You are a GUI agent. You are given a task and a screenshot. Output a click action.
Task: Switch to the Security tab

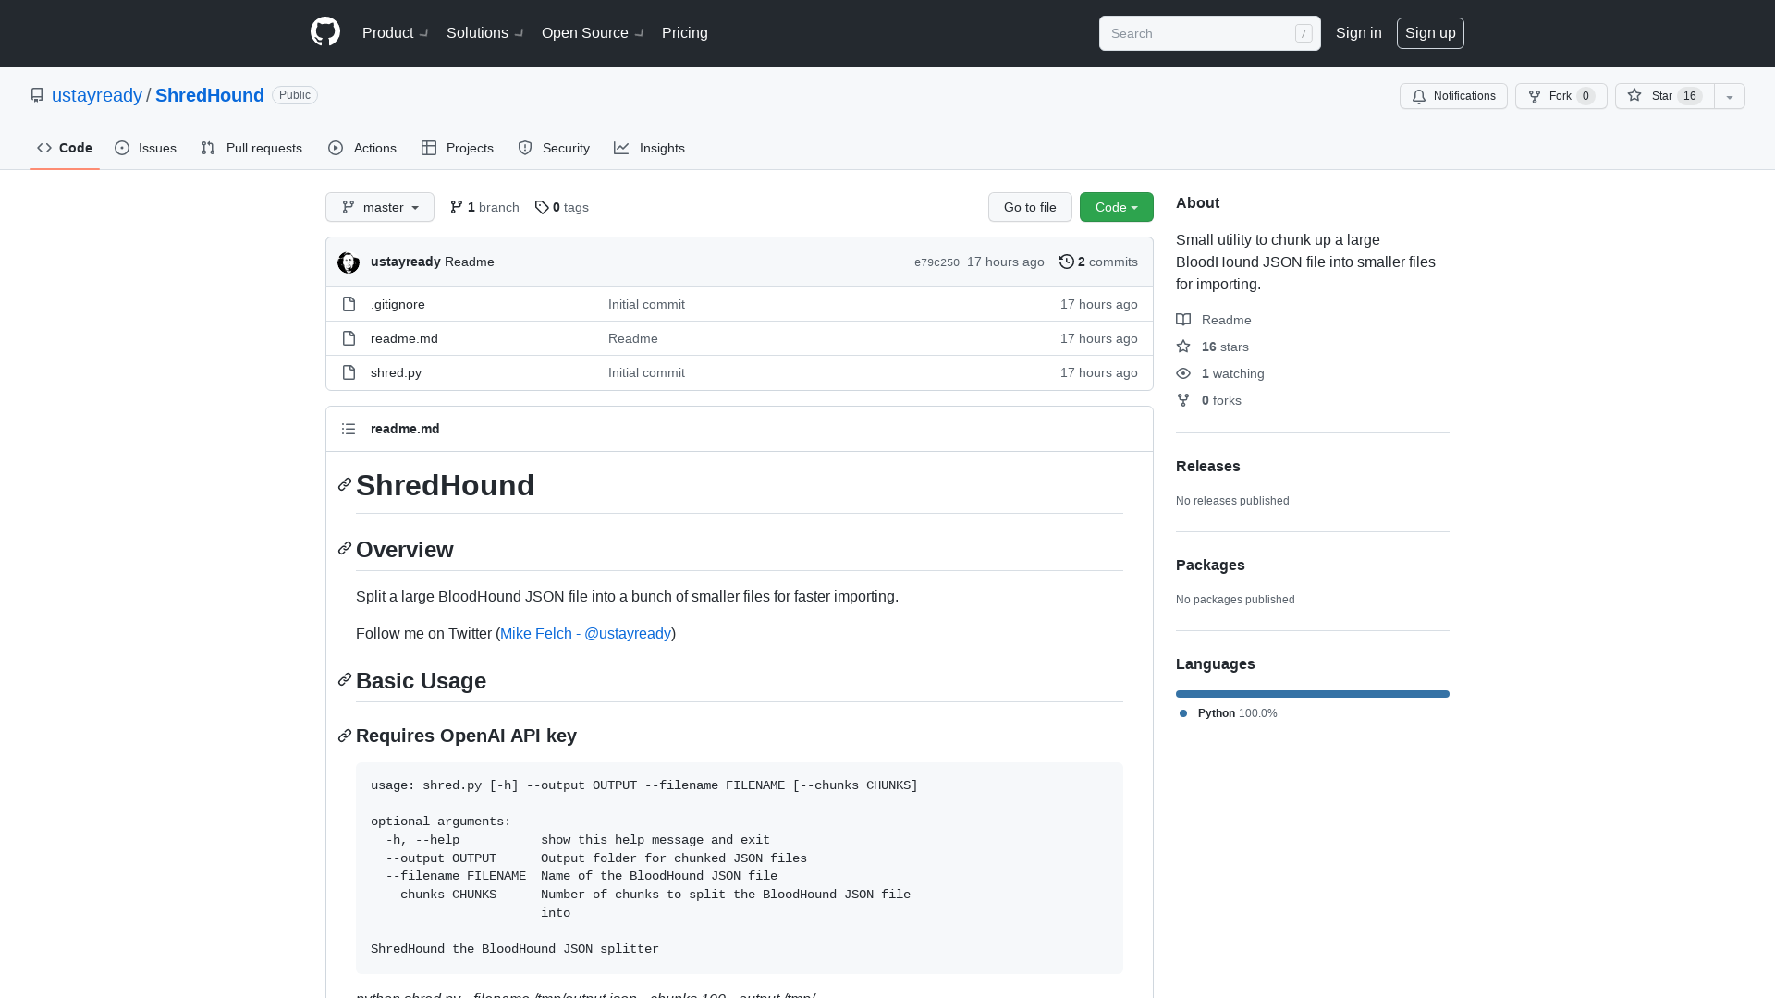point(554,148)
